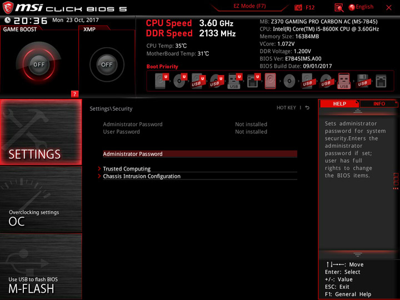This screenshot has height=300, width=400.
Task: Select the highlighted legacy hard disk boot icon
Action: (270, 81)
